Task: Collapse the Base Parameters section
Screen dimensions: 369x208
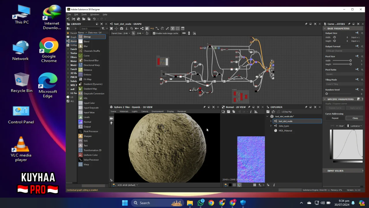Action: [x=325, y=29]
